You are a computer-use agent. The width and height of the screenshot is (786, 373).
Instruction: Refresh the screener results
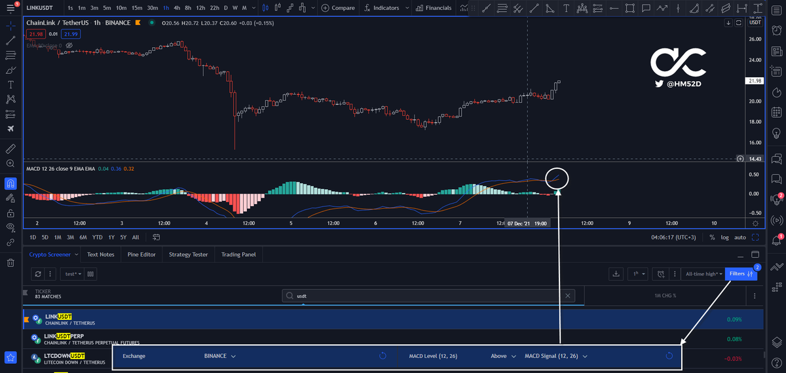tap(38, 274)
